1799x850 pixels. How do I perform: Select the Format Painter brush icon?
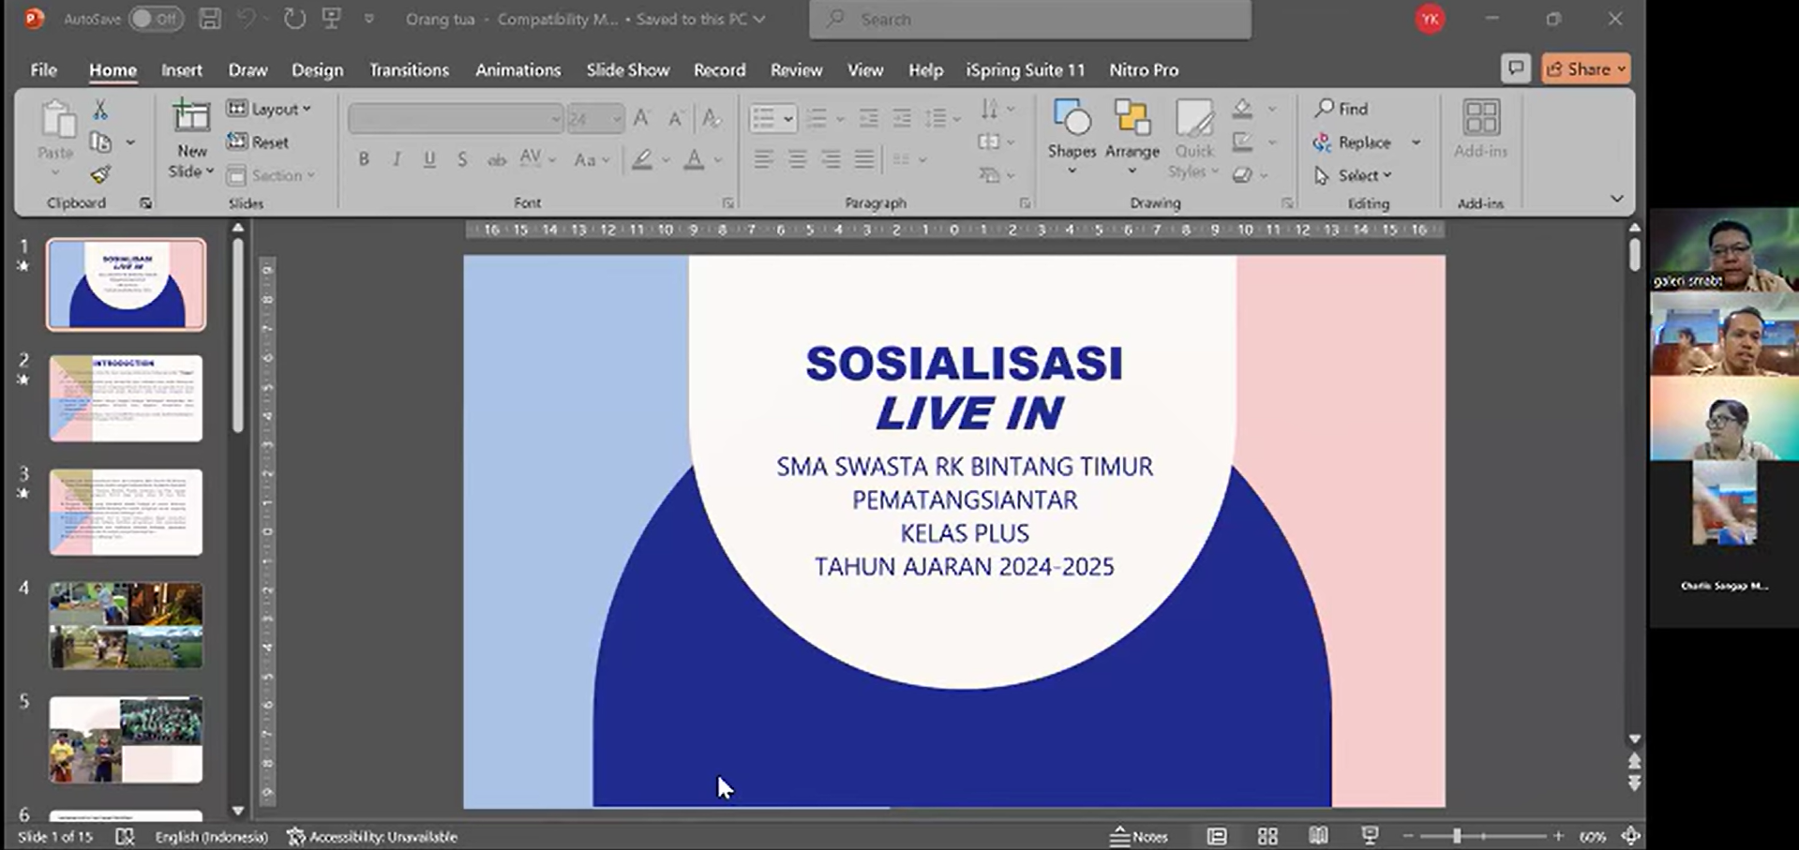[x=100, y=174]
